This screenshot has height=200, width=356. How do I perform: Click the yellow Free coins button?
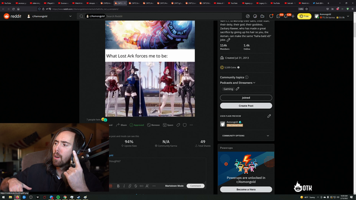[304, 16]
